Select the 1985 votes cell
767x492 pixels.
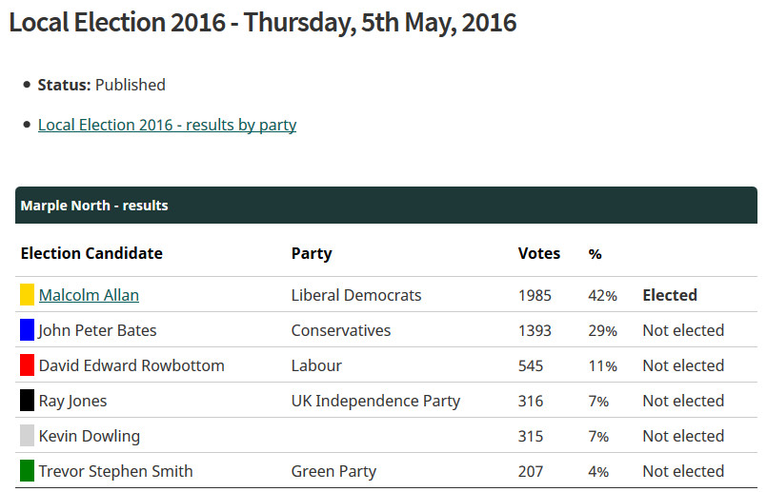535,295
